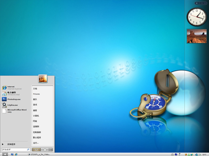Click the user account picture thumbnail
This screenshot has height=156, width=209.
(43, 79)
